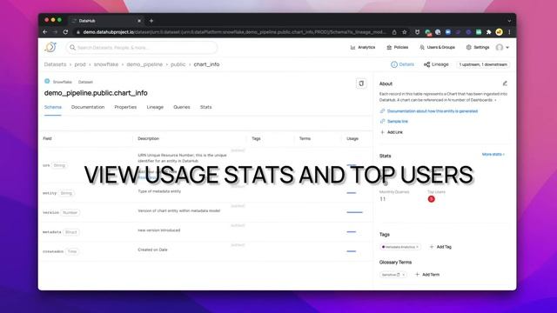
Task: Switch to the Schema tab
Action: coord(53,107)
